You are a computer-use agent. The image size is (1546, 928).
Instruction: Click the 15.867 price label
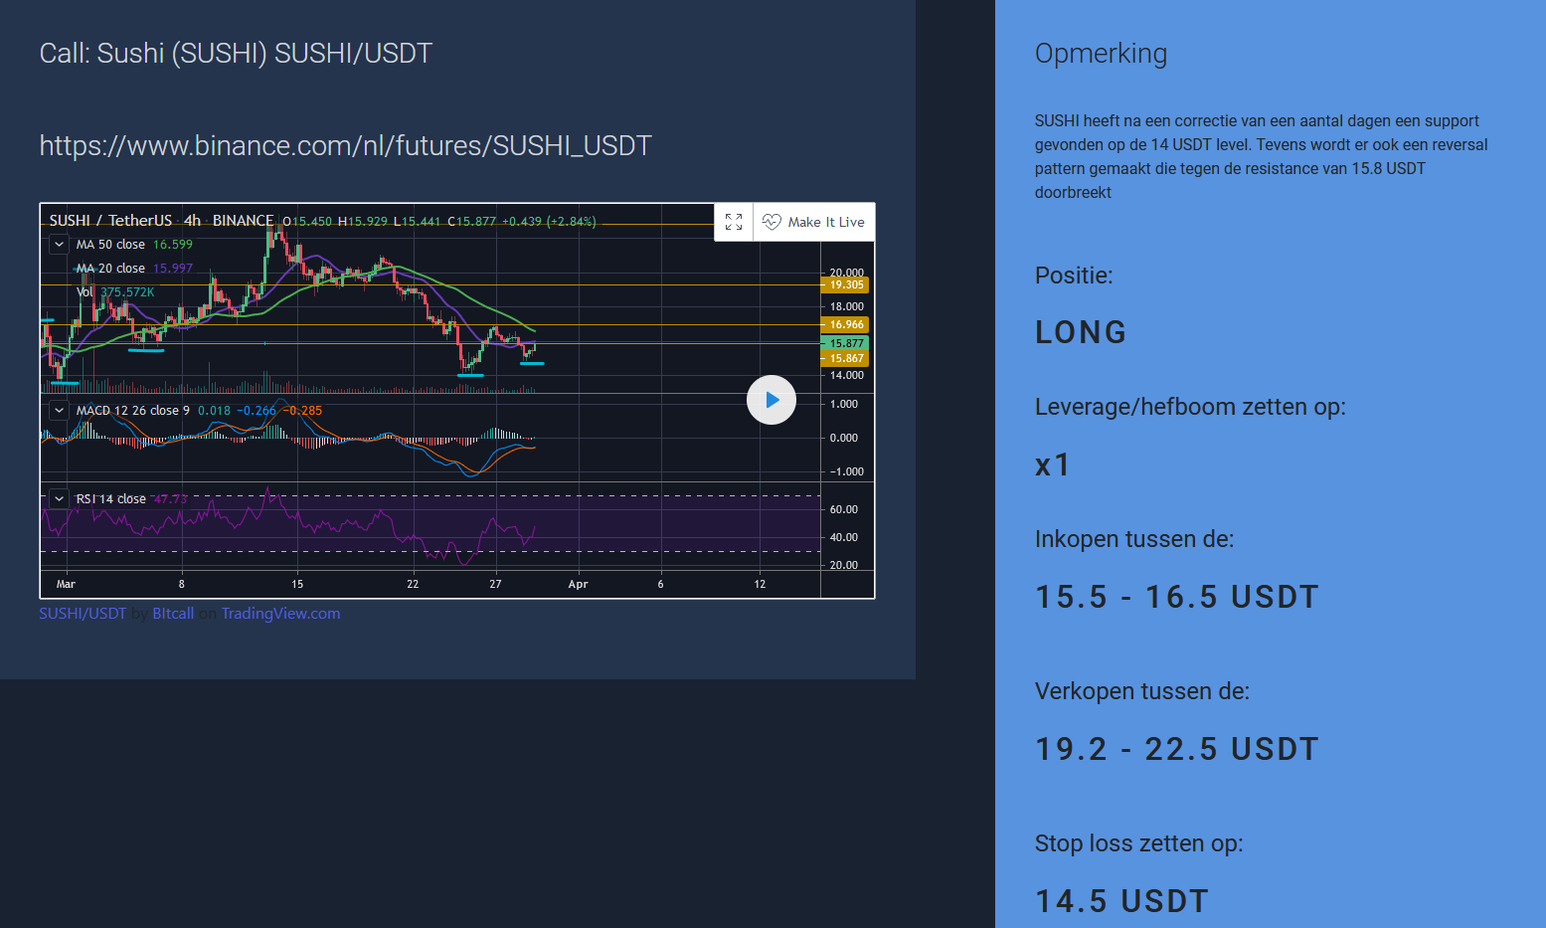coord(845,358)
